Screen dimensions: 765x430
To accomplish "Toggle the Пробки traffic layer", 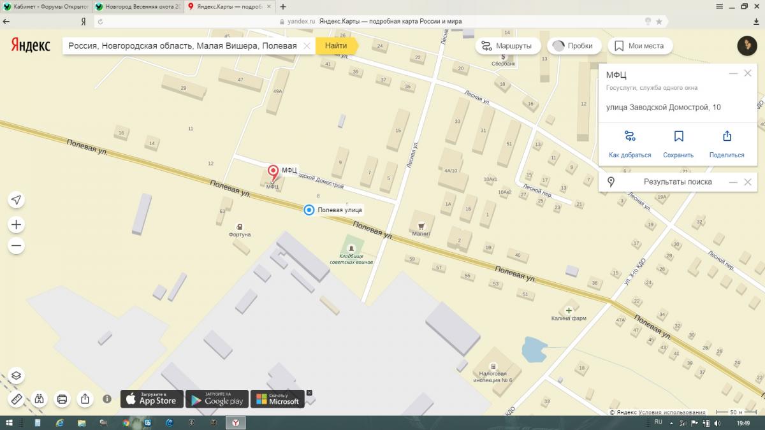I will coord(572,46).
